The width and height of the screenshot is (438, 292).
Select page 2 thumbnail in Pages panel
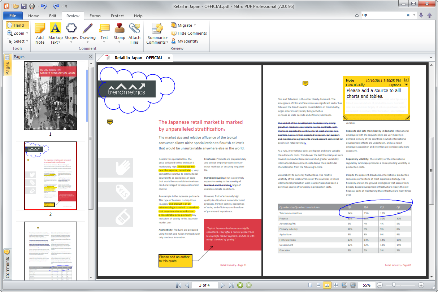(x=50, y=176)
